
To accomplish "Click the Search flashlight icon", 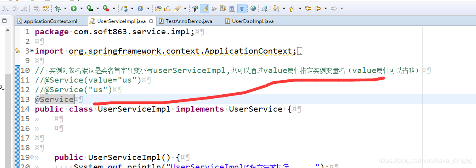I will click(178, 9).
